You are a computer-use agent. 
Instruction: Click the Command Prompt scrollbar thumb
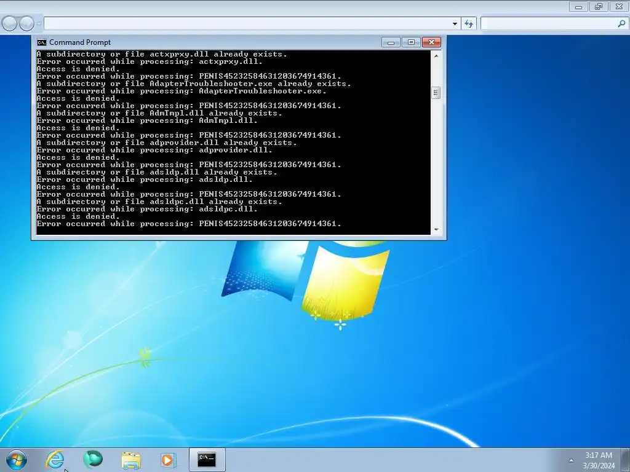pos(436,93)
